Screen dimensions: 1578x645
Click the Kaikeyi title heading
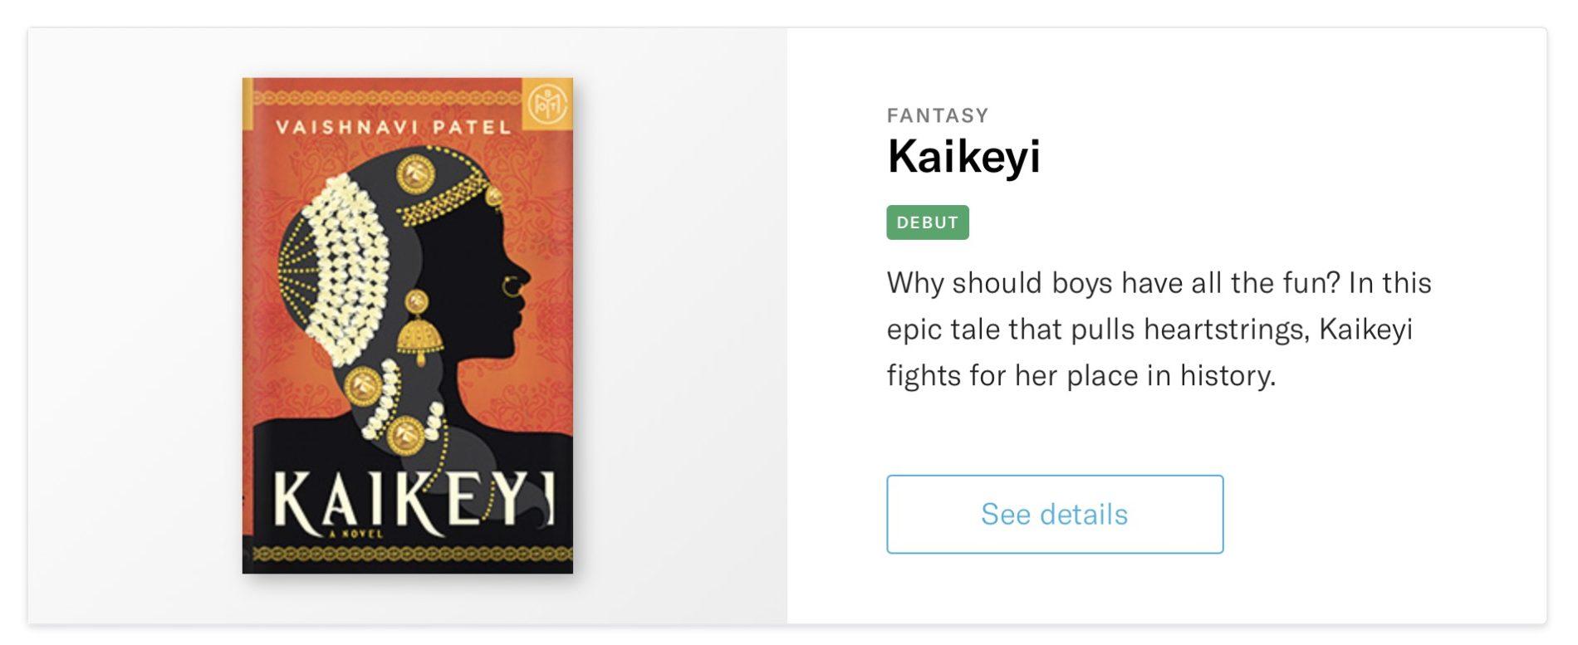[x=963, y=156]
